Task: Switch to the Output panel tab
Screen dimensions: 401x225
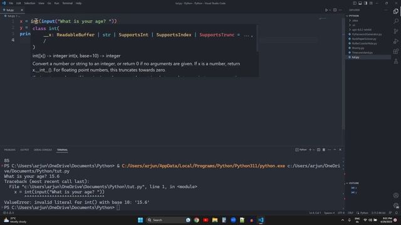Action: [x=24, y=150]
